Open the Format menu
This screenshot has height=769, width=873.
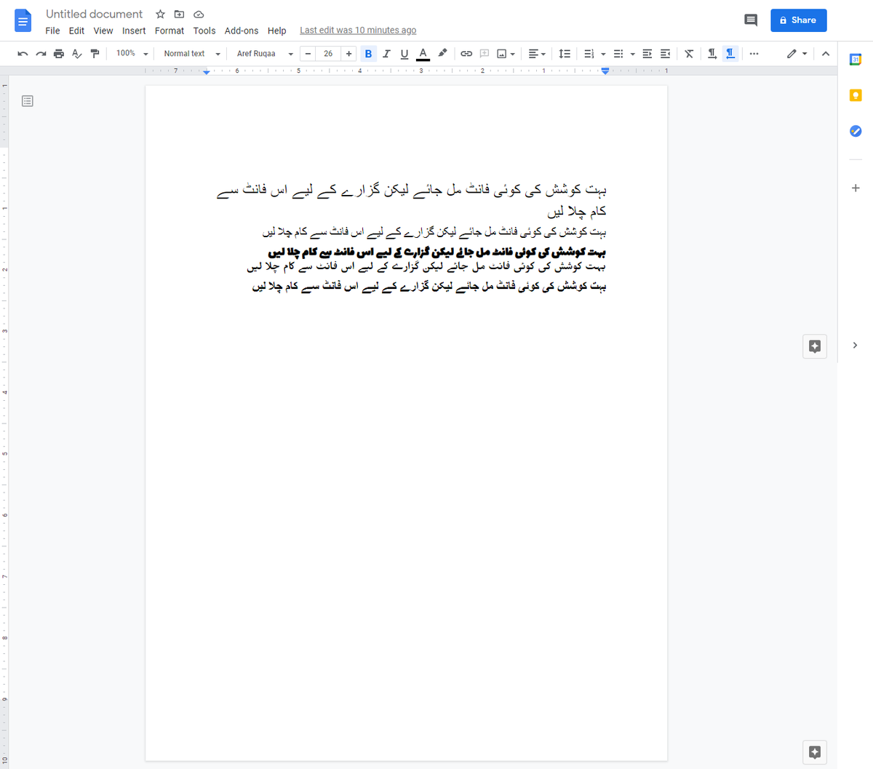click(170, 31)
